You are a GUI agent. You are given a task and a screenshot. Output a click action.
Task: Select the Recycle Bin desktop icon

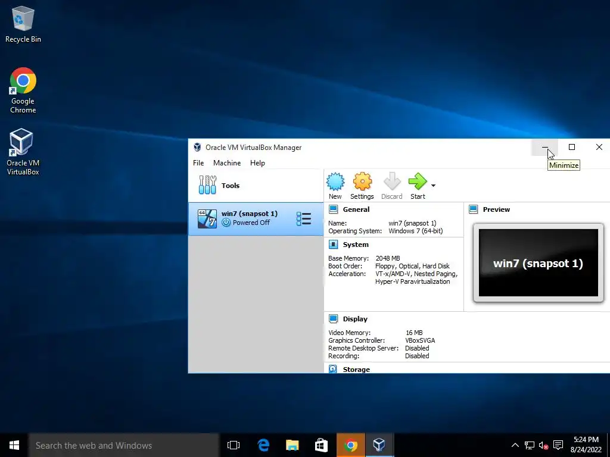pyautogui.click(x=23, y=24)
